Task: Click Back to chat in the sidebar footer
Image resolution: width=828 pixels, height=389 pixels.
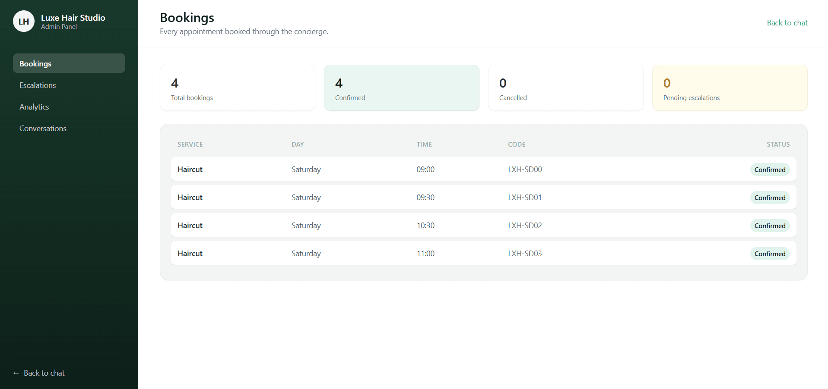Action: pyautogui.click(x=39, y=373)
